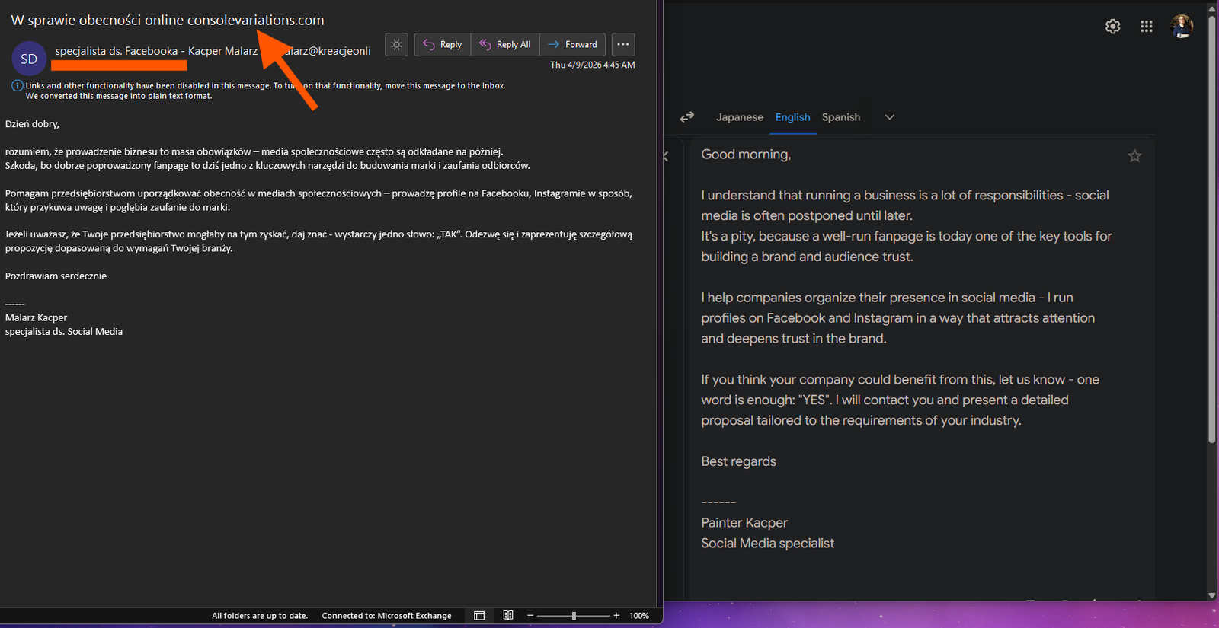Click the SD sender avatar
Viewport: 1219px width, 628px height.
(29, 59)
